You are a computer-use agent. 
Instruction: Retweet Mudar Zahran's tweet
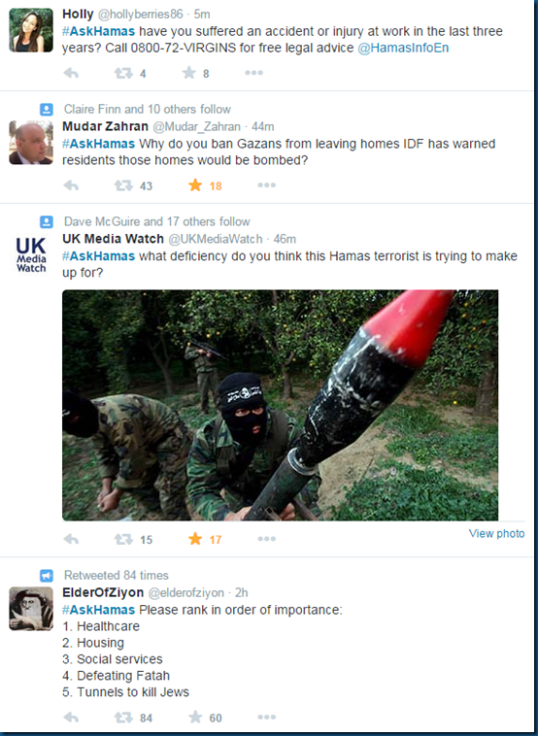(123, 185)
